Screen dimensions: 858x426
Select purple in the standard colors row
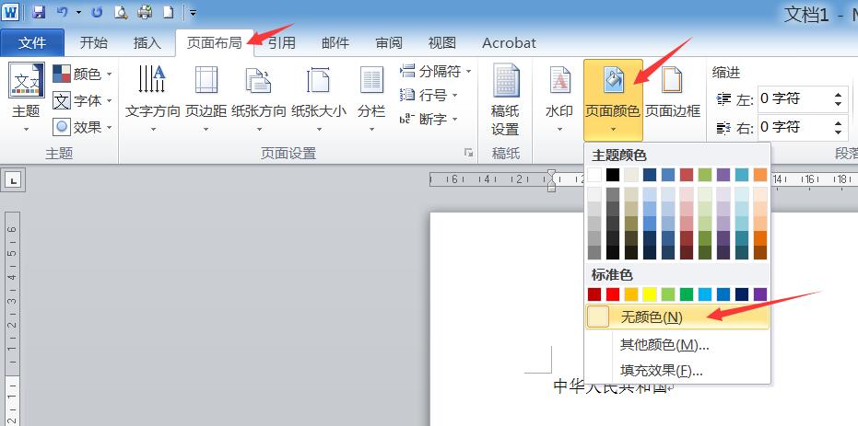coord(760,294)
